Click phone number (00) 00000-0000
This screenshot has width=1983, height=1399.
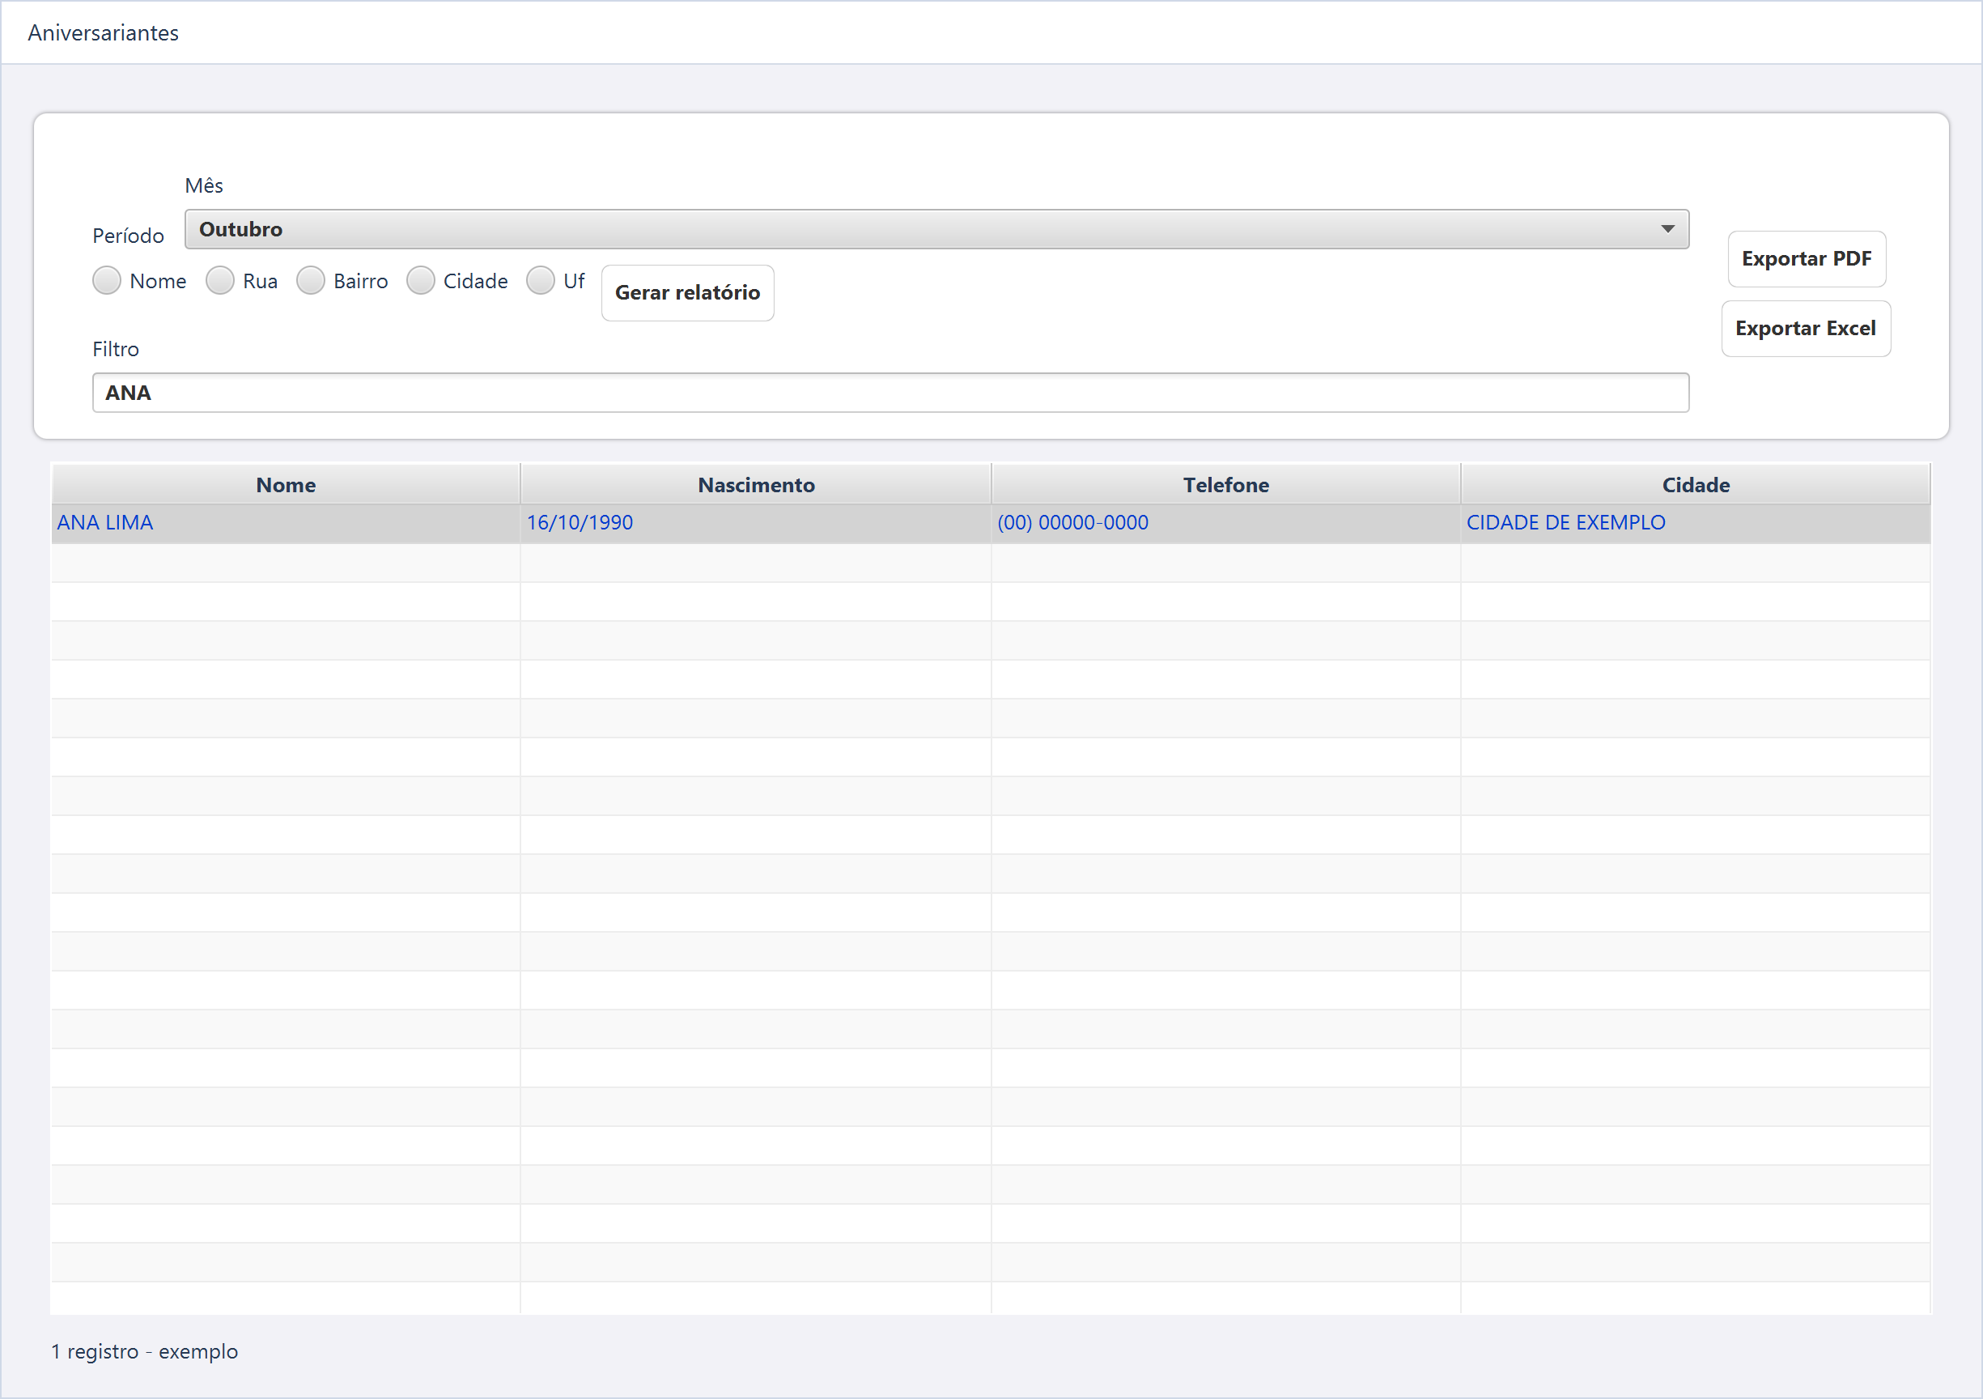[x=1072, y=523]
